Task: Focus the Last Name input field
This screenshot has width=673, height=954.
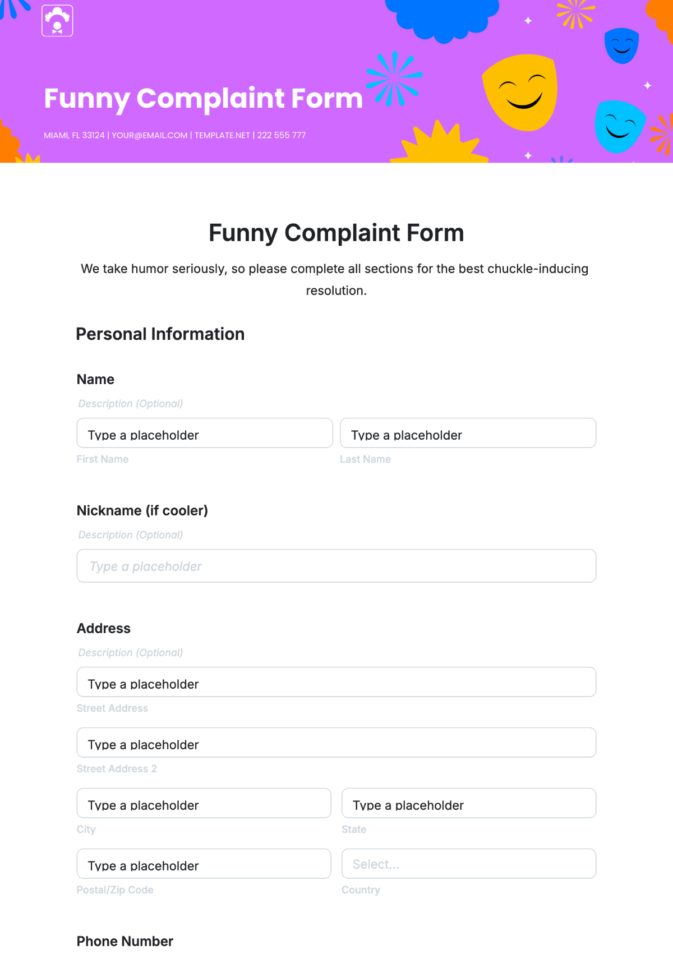Action: [x=468, y=433]
